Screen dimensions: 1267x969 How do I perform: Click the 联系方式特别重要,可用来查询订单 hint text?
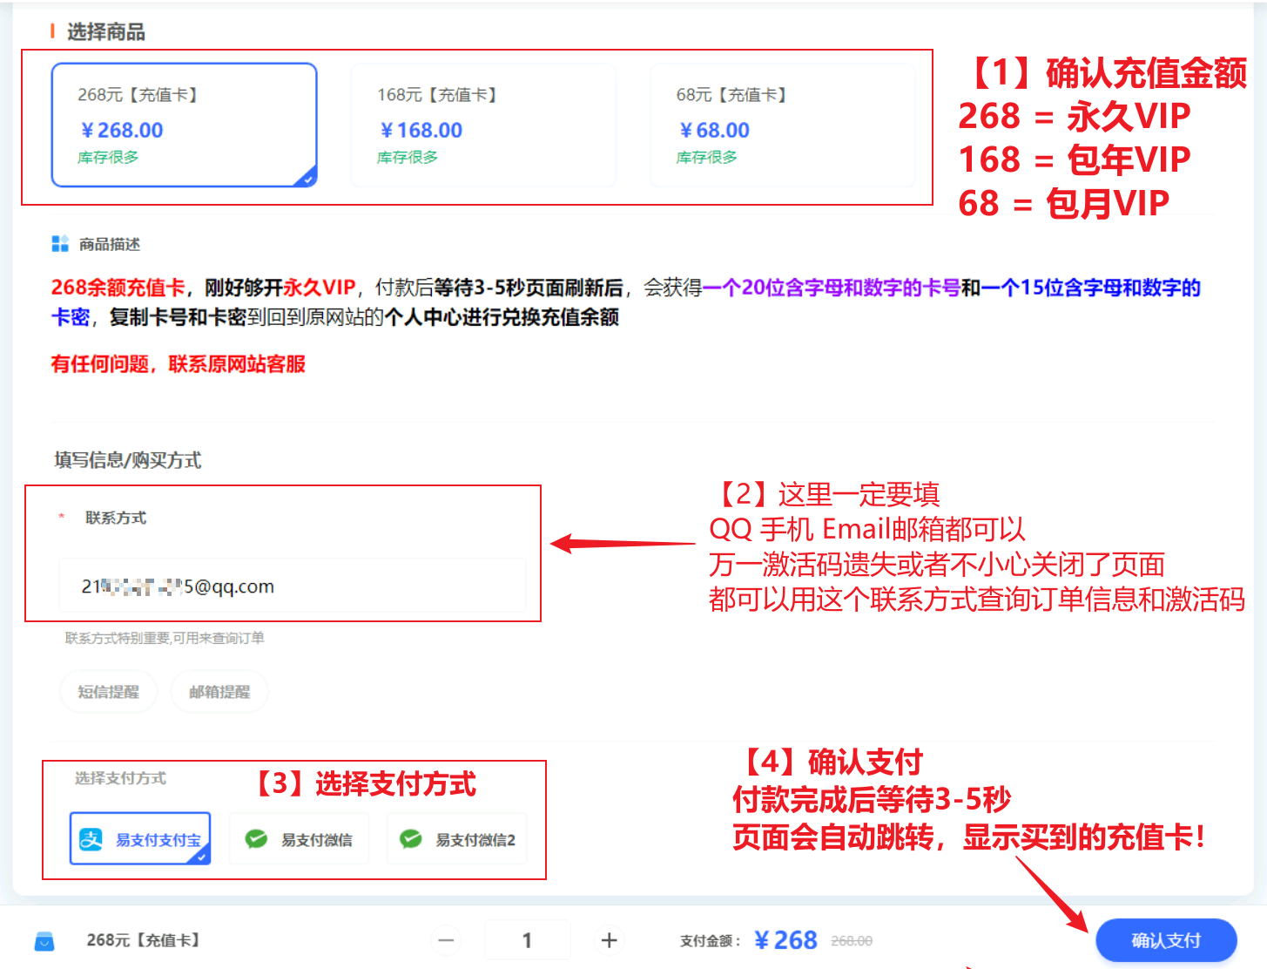[x=165, y=639]
